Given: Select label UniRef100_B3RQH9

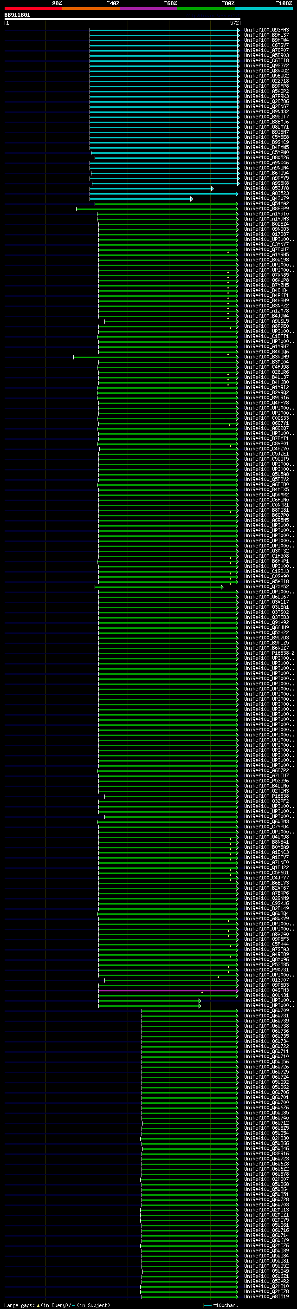Looking at the screenshot, I should [266, 357].
